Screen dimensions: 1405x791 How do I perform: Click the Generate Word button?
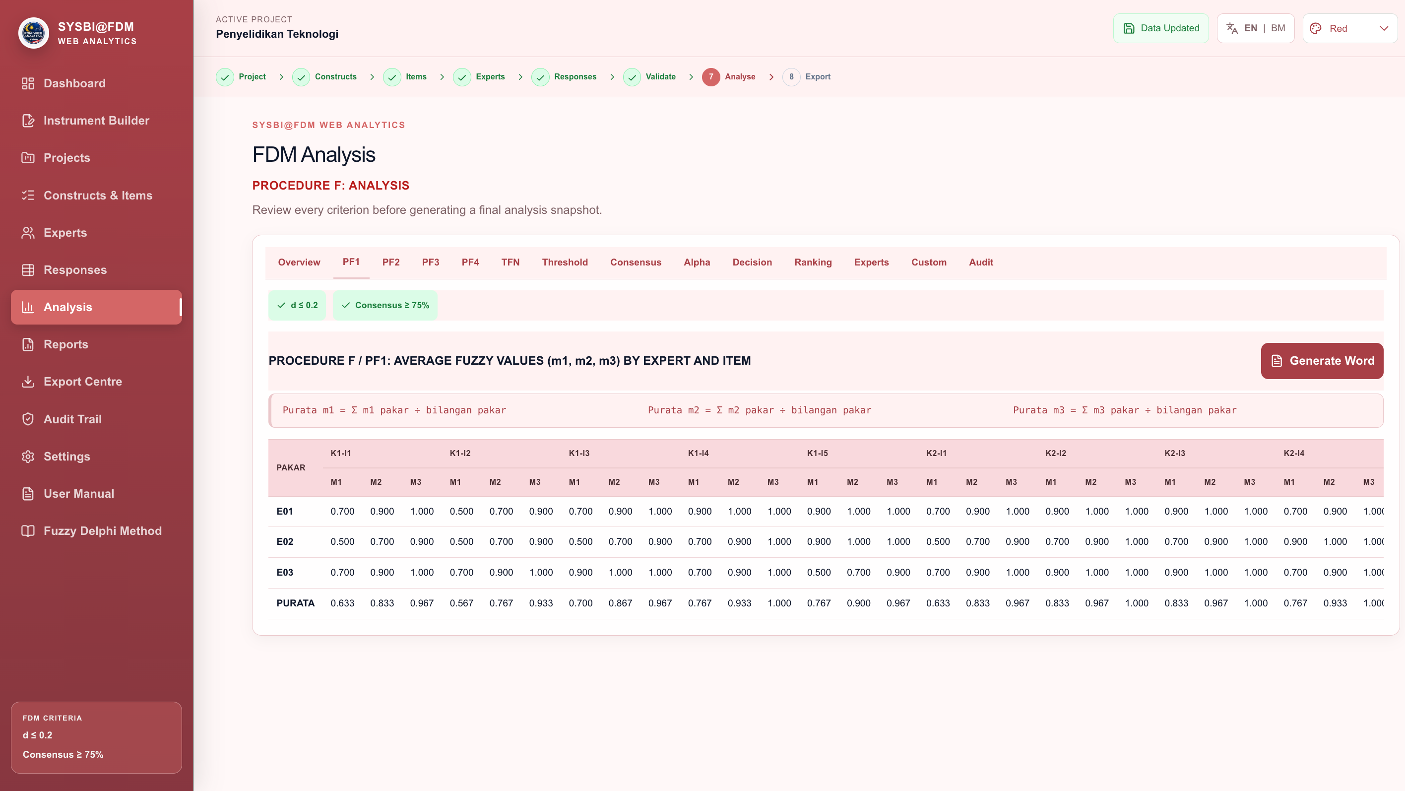(1322, 361)
